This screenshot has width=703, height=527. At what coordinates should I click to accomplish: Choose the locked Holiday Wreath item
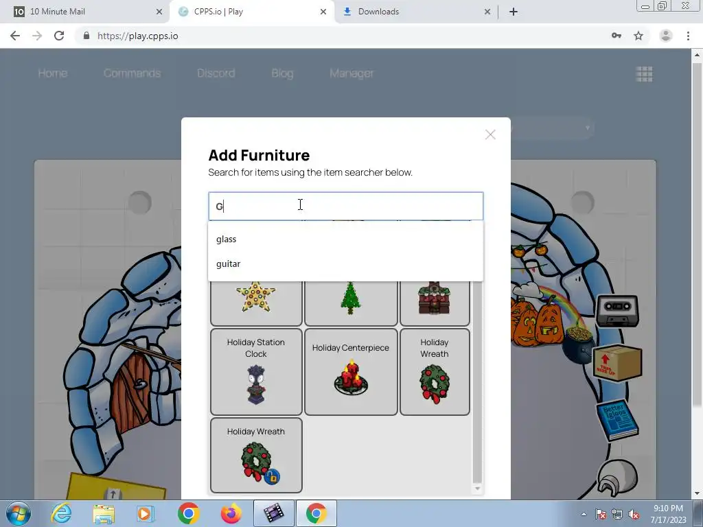[256, 456]
